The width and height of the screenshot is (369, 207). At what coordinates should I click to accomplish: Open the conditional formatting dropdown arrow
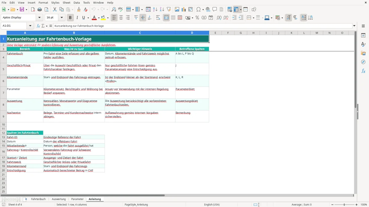tap(282, 18)
